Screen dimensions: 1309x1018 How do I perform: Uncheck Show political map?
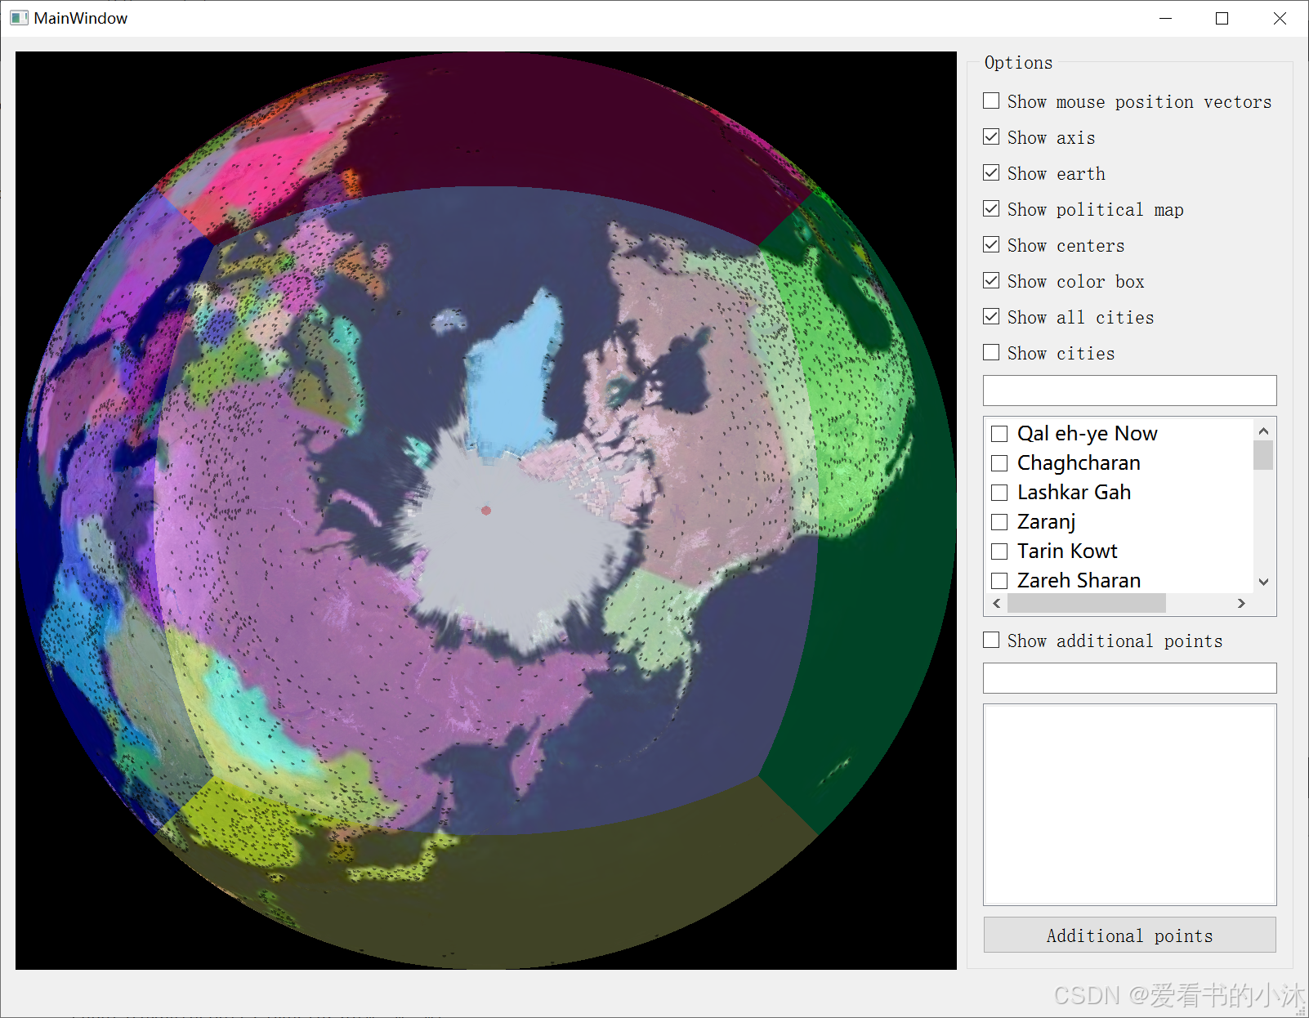coord(990,208)
